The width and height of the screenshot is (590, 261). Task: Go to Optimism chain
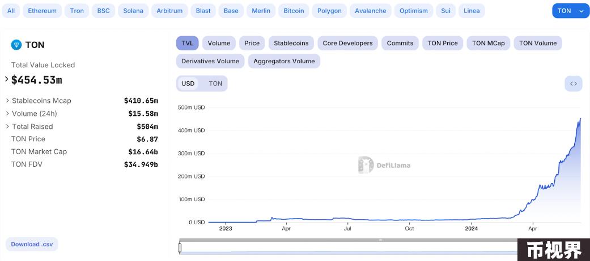(414, 11)
